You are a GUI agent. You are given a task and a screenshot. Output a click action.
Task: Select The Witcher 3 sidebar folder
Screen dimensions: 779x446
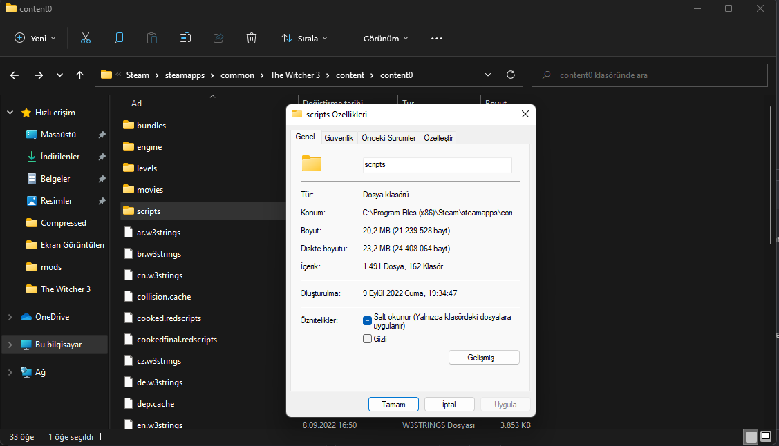click(x=65, y=289)
